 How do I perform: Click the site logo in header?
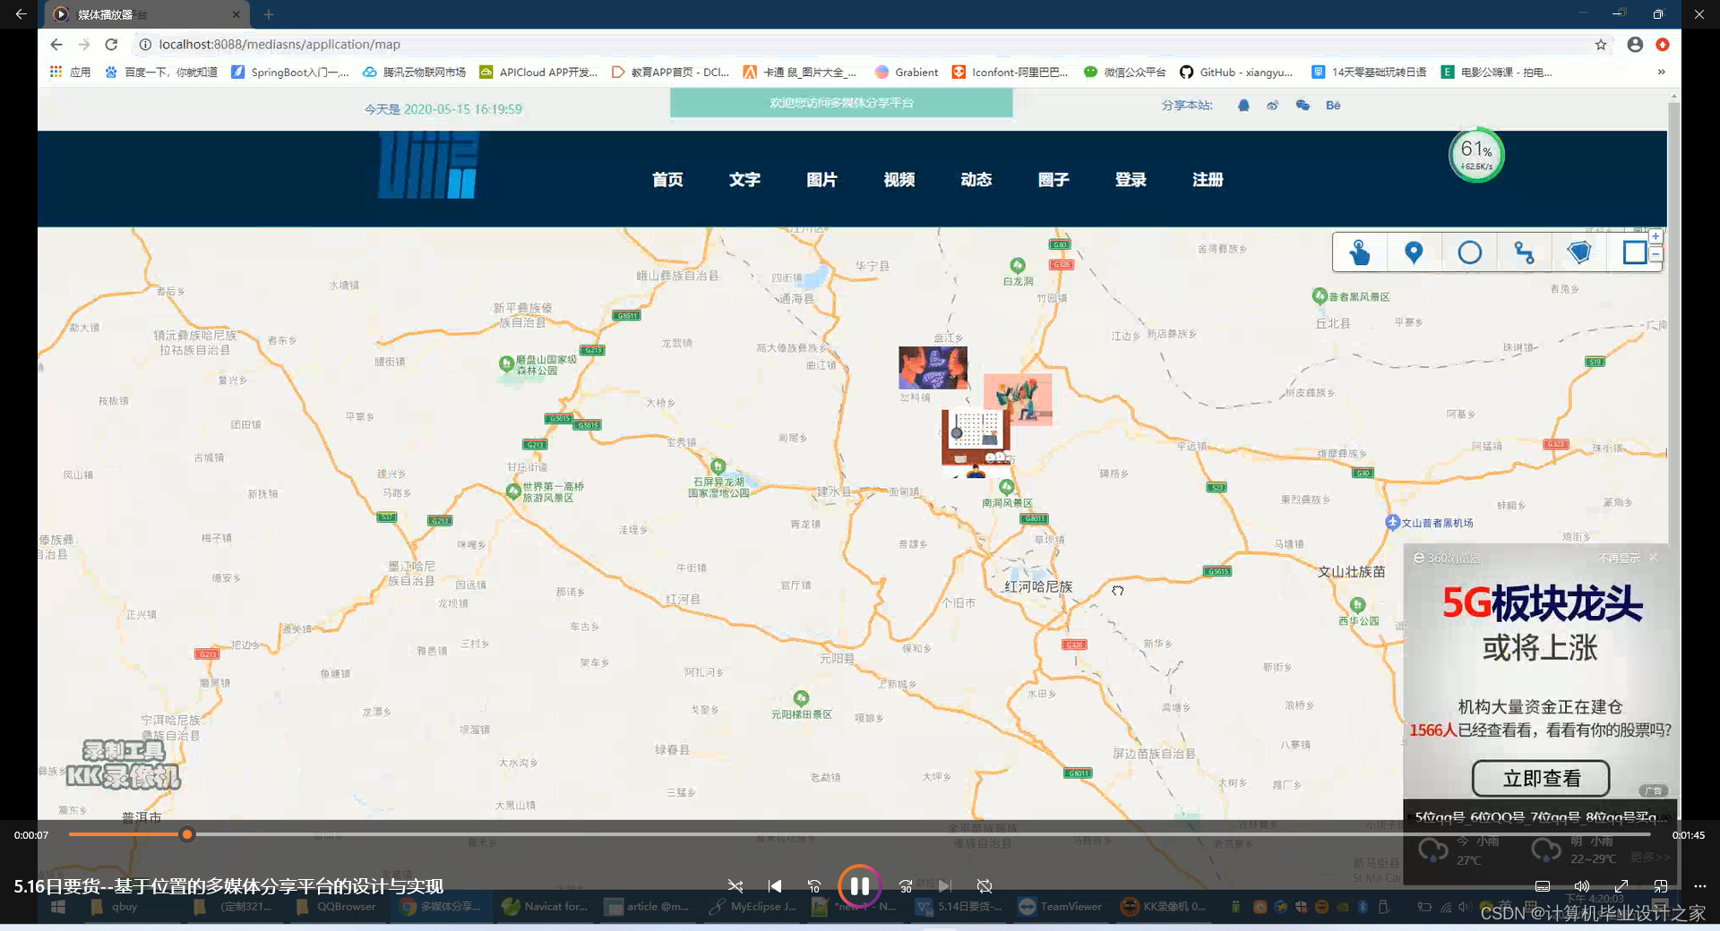[x=428, y=165]
